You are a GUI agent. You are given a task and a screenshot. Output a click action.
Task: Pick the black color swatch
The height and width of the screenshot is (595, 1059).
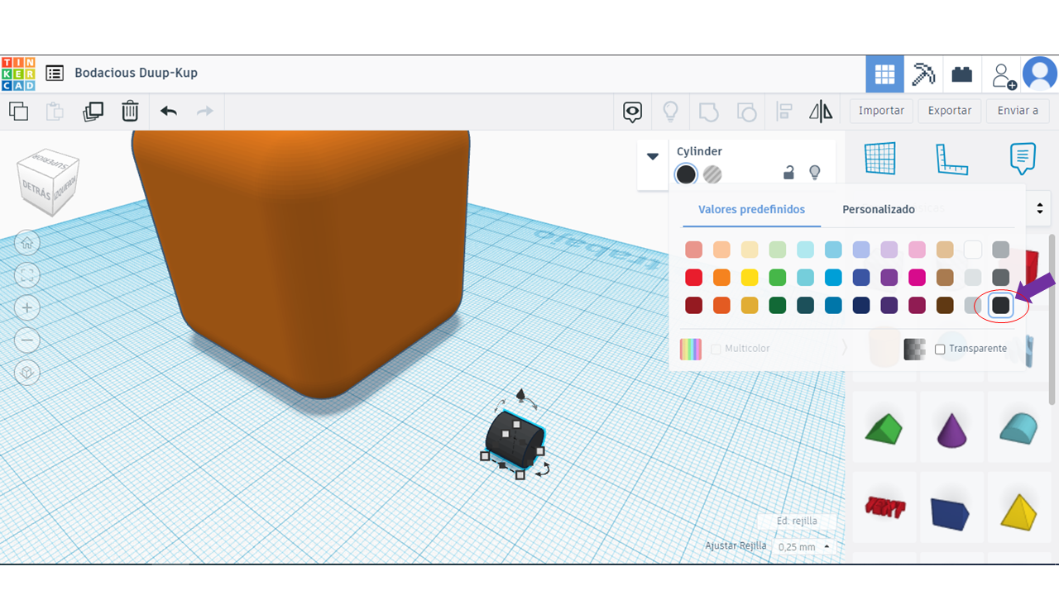[1001, 306]
